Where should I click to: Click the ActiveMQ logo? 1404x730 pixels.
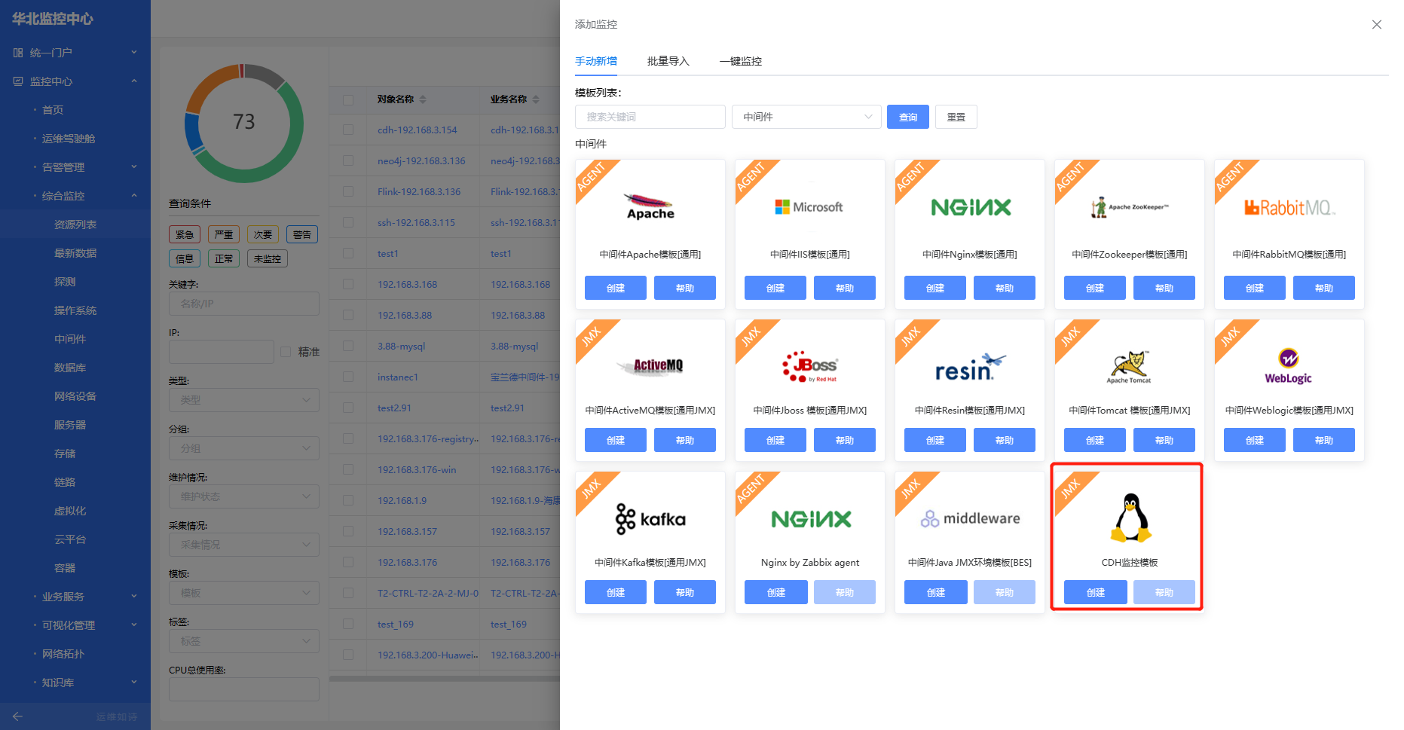pyautogui.click(x=650, y=366)
